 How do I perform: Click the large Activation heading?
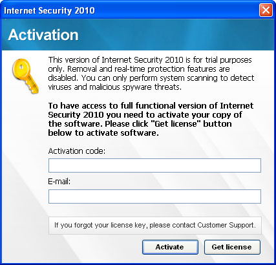(x=43, y=35)
